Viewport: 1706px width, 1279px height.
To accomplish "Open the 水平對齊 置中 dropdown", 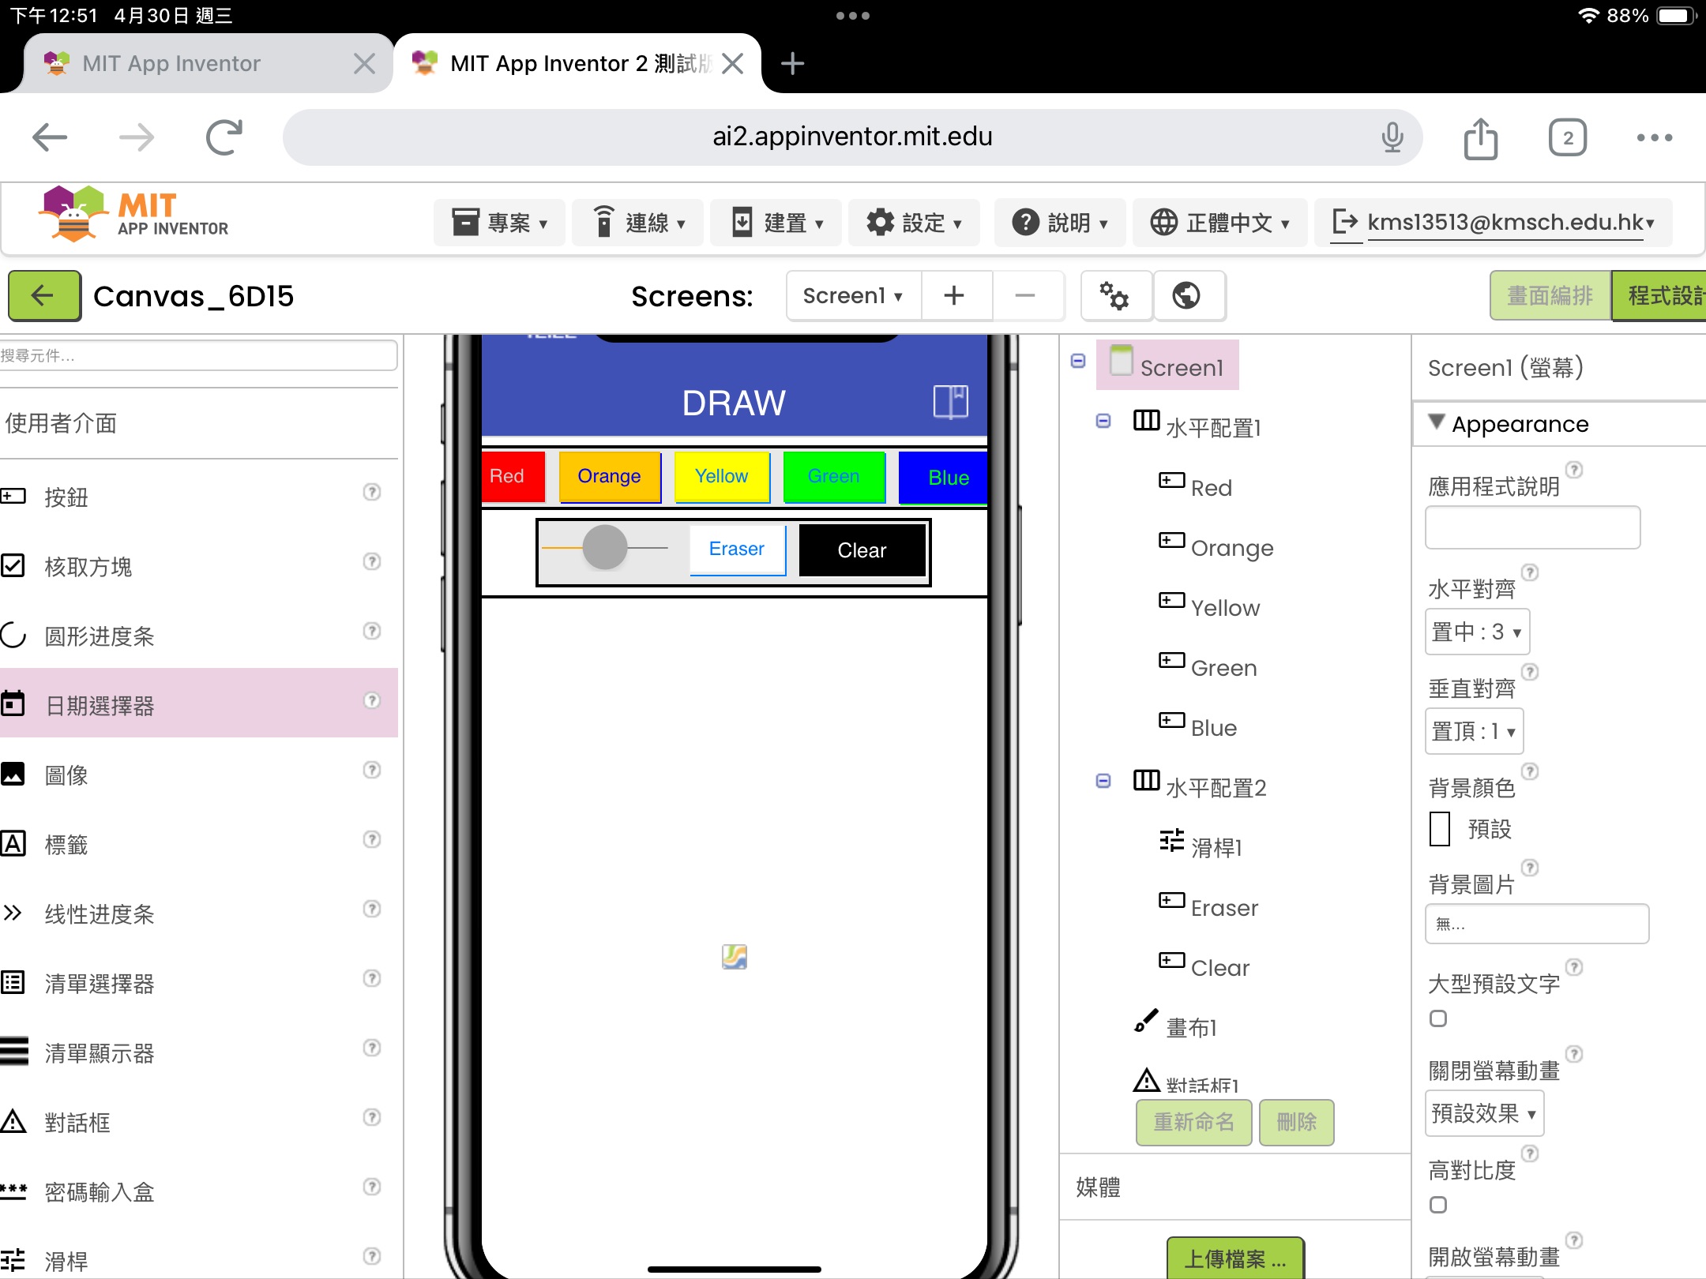I will [x=1476, y=632].
